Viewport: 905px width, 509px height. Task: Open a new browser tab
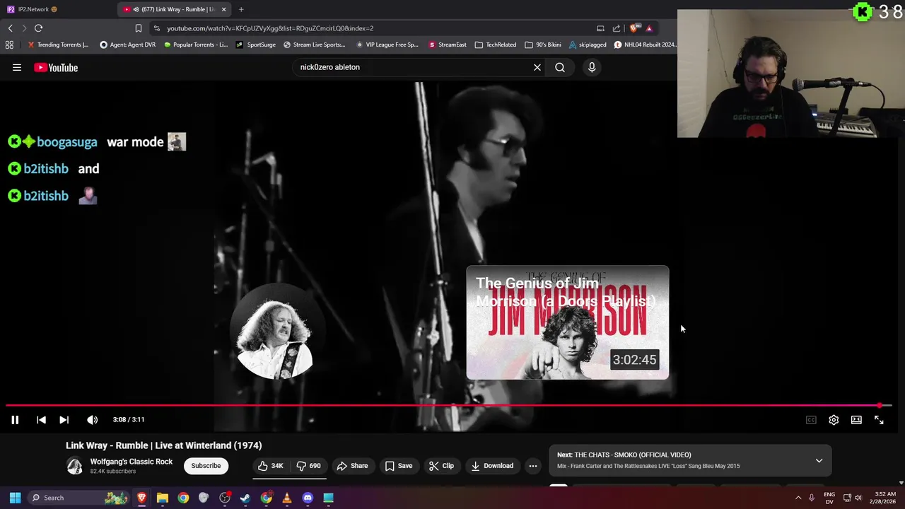pyautogui.click(x=241, y=9)
